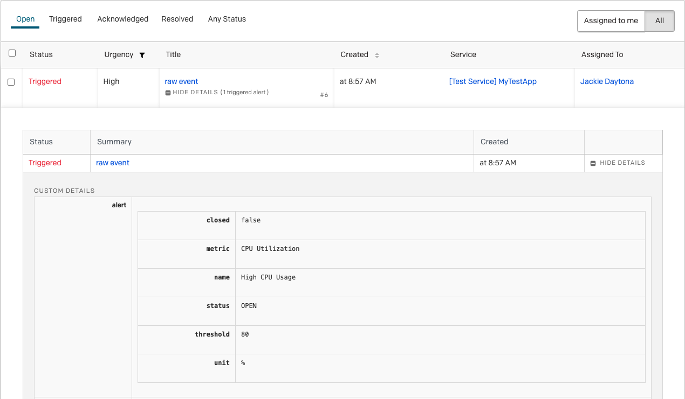Check the checkbox for the raw event incident
Viewport: 685px width, 399px height.
click(x=11, y=82)
